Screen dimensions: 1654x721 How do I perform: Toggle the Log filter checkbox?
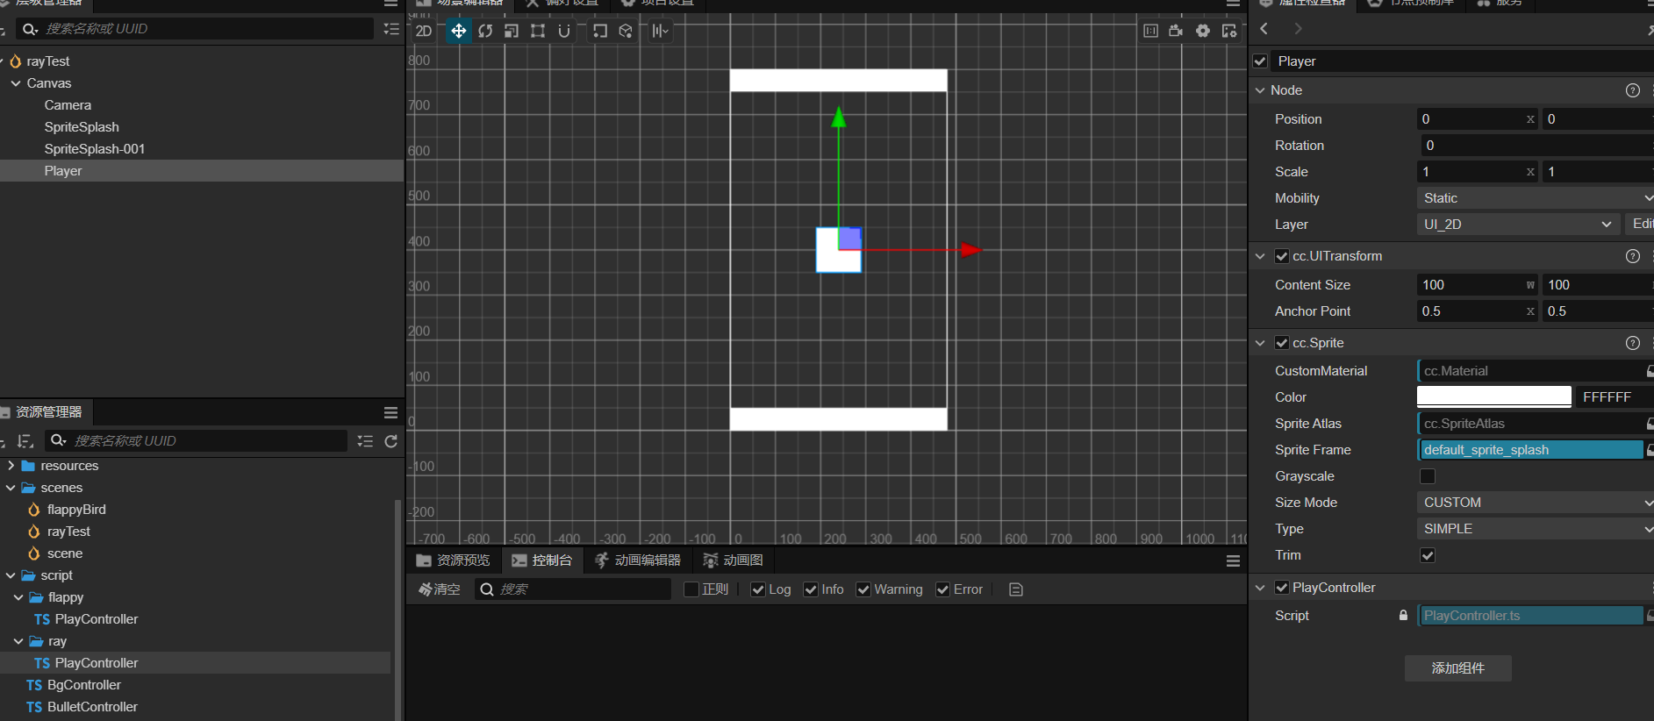758,589
